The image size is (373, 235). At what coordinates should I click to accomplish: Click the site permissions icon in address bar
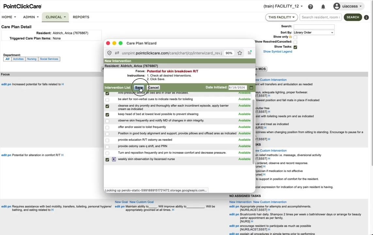(117, 53)
